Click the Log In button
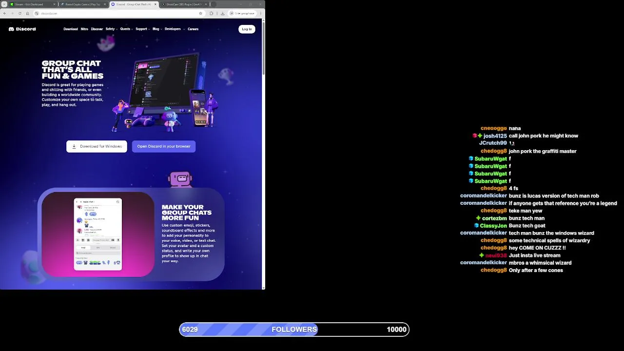The image size is (624, 351). (x=247, y=29)
